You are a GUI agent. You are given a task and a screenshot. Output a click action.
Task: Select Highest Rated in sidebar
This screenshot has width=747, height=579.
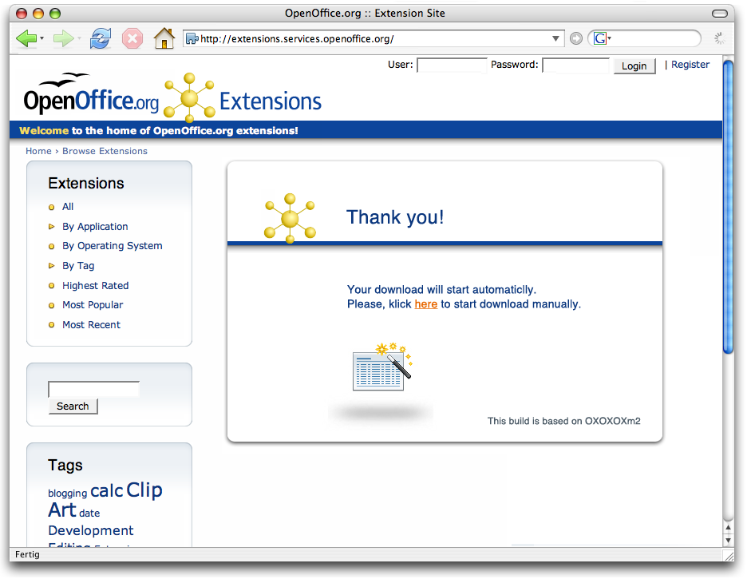[95, 286]
